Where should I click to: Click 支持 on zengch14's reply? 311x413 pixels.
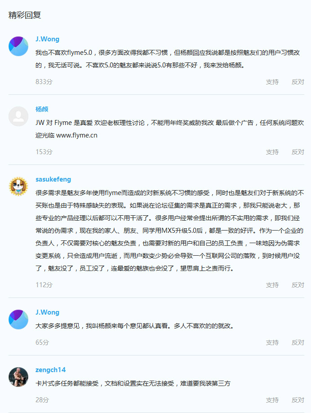pos(272,400)
